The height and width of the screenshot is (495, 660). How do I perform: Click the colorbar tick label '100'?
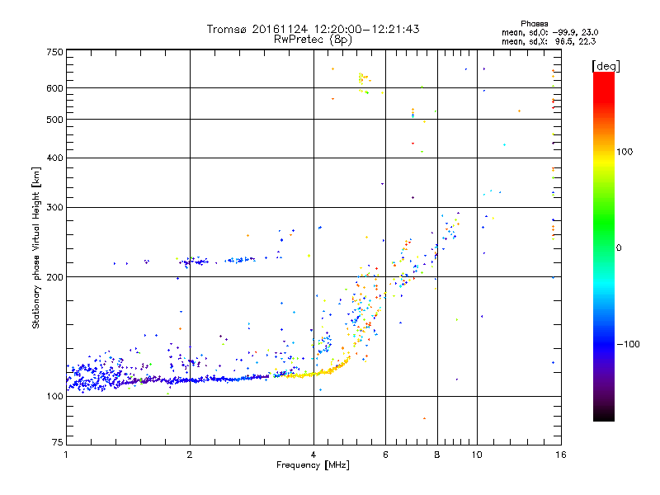625,152
